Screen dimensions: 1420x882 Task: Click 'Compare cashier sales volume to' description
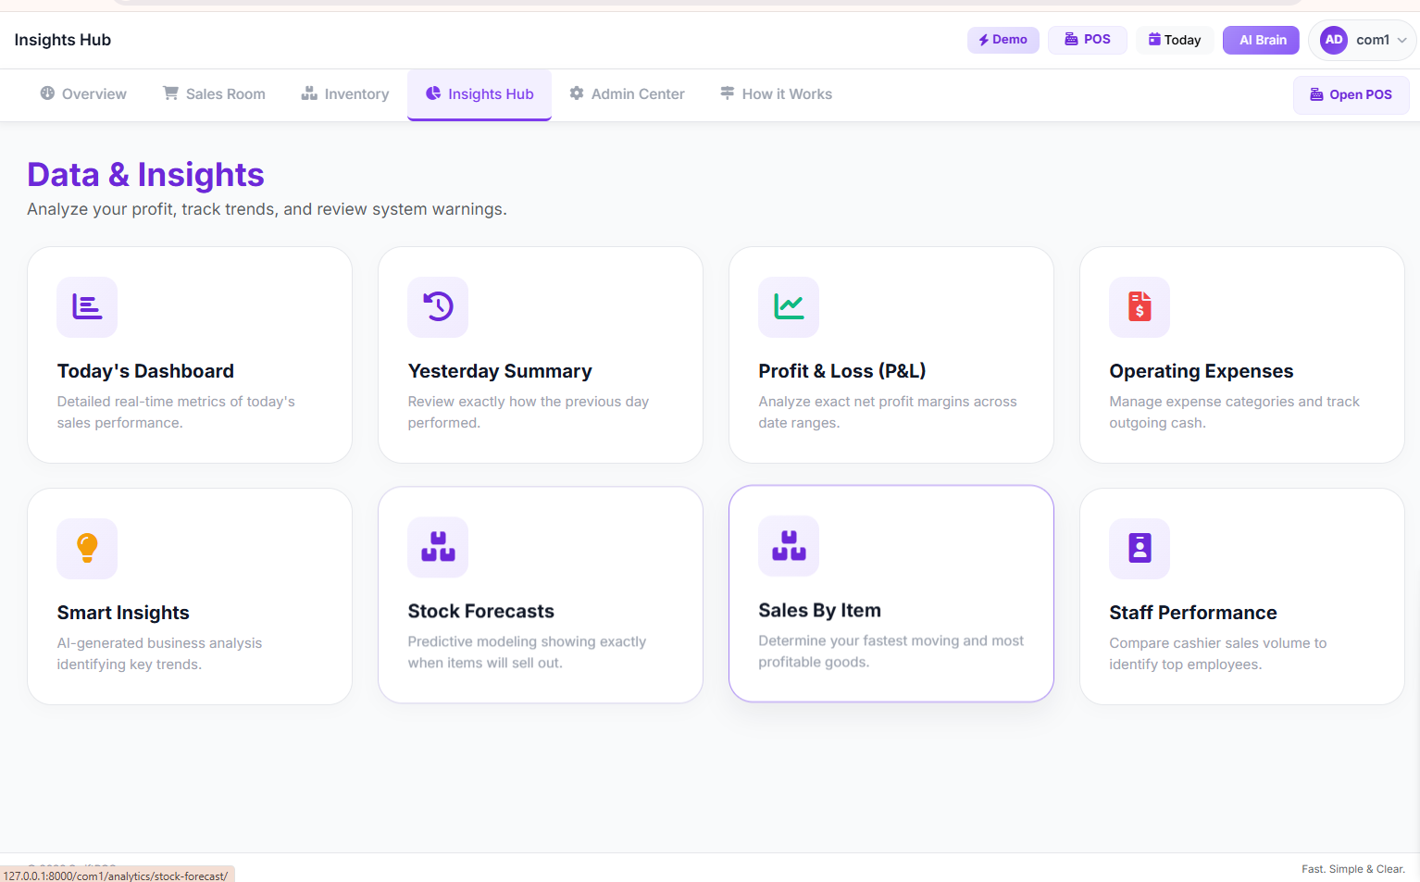[x=1218, y=643]
